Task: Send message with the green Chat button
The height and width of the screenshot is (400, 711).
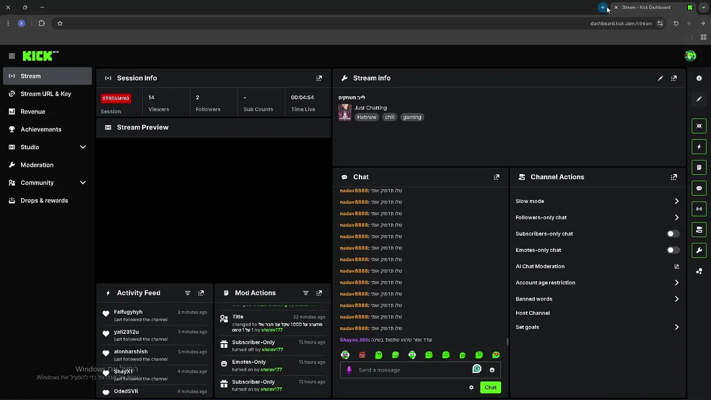Action: [490, 387]
